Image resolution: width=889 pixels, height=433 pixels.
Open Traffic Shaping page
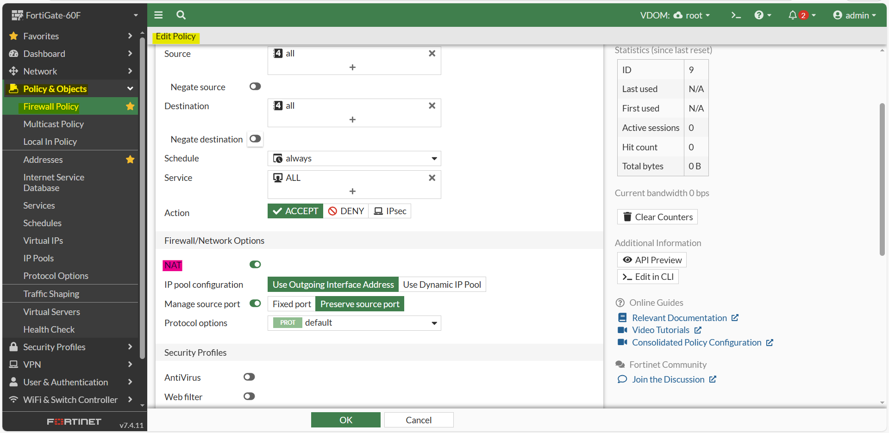point(51,294)
